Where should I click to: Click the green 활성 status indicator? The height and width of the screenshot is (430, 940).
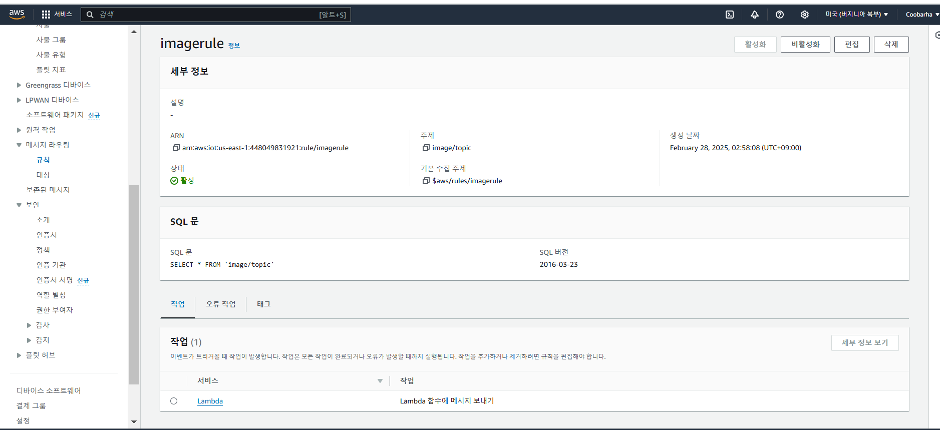click(182, 181)
